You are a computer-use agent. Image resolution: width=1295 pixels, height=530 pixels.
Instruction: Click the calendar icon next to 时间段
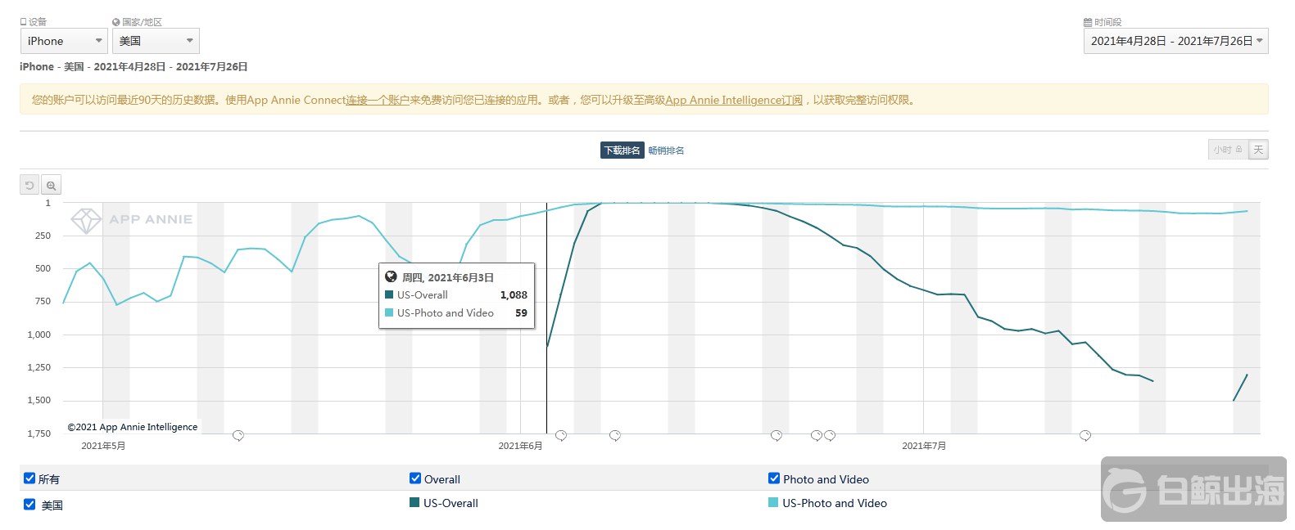1088,23
